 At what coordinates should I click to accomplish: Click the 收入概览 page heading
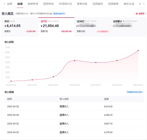[8, 14]
